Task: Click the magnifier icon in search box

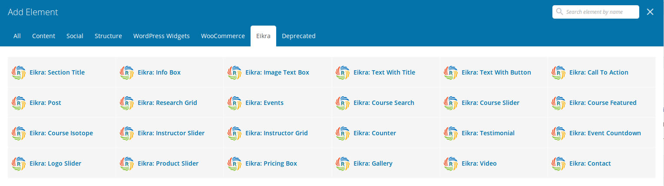Action: (x=559, y=12)
